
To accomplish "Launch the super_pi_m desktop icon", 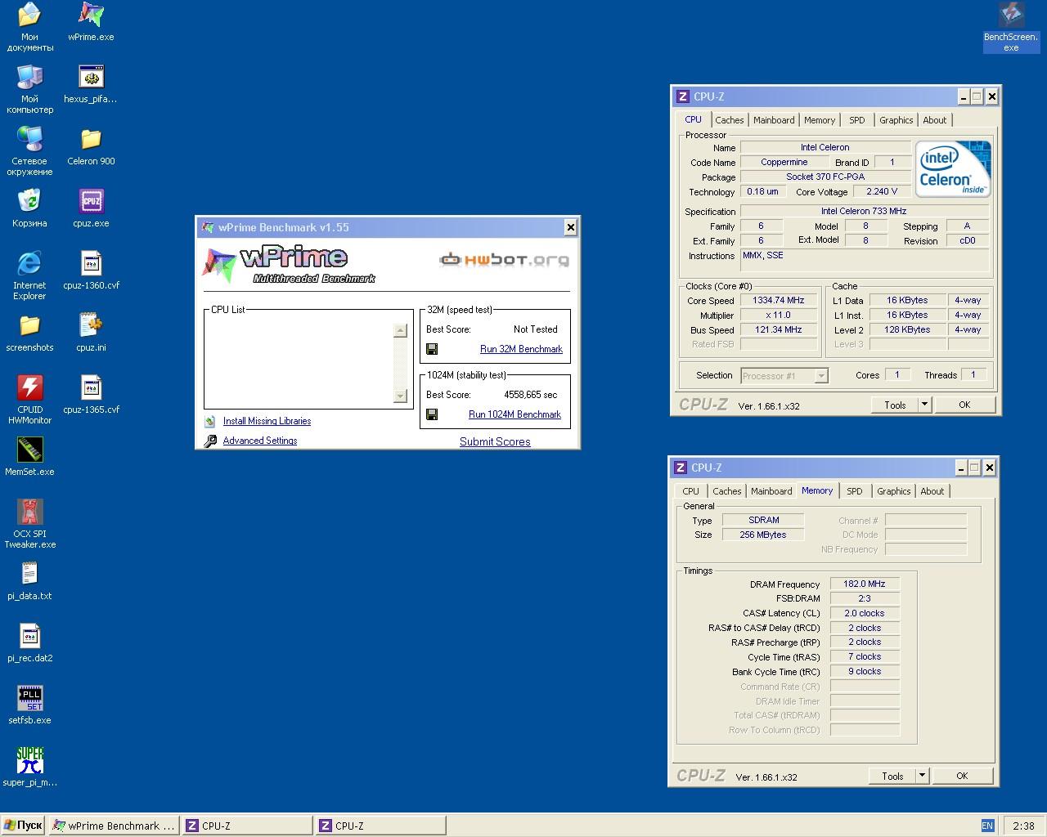I will pos(29,768).
